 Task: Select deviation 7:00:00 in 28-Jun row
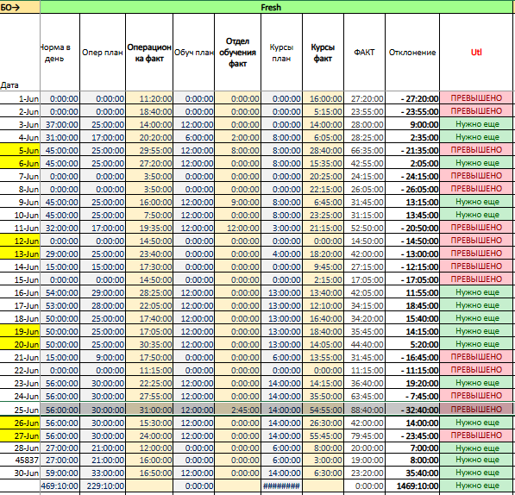[412, 448]
